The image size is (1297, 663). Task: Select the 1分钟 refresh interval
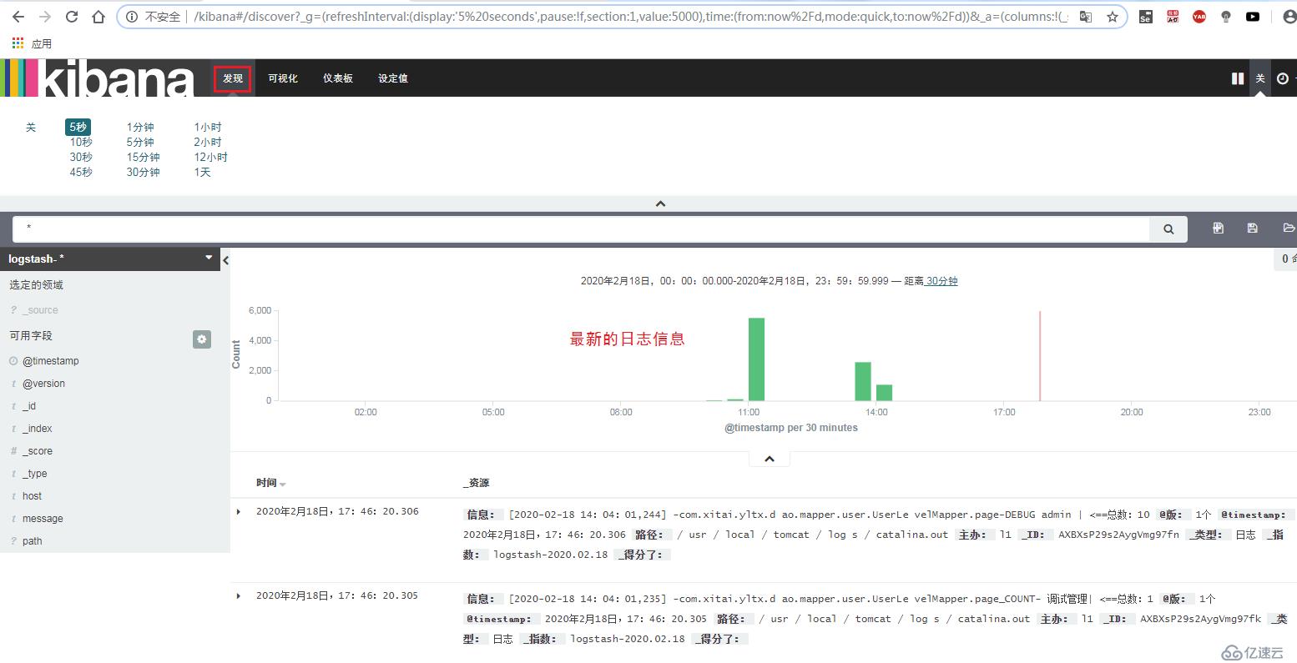pos(140,128)
